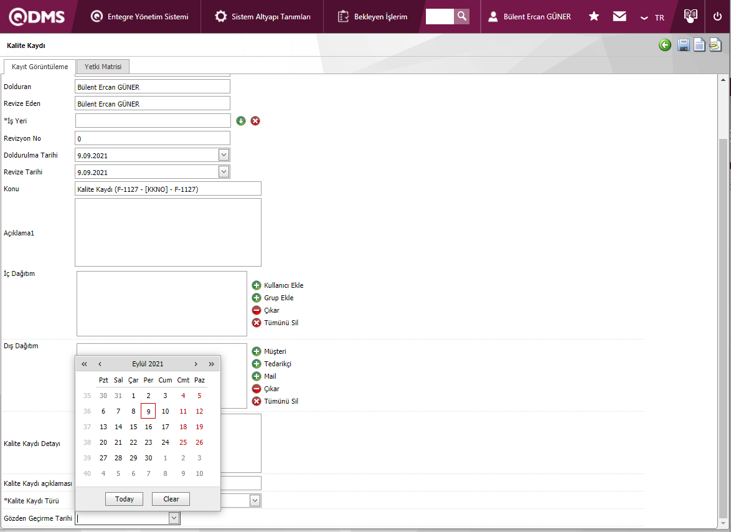Screen dimensions: 731x532
Task: Click the green back arrow icon
Action: tap(665, 45)
